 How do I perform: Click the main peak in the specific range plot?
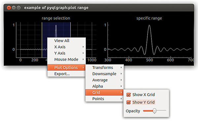(x=149, y=26)
